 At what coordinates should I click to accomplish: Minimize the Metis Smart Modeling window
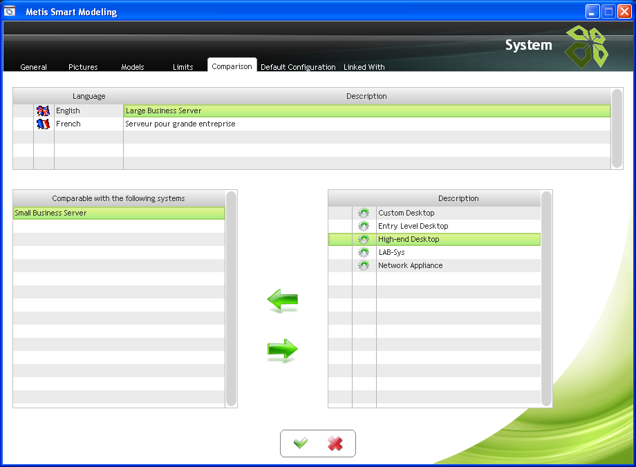click(x=592, y=11)
